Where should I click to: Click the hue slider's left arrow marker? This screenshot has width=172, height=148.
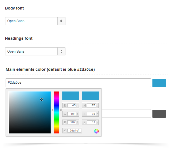point(52,110)
